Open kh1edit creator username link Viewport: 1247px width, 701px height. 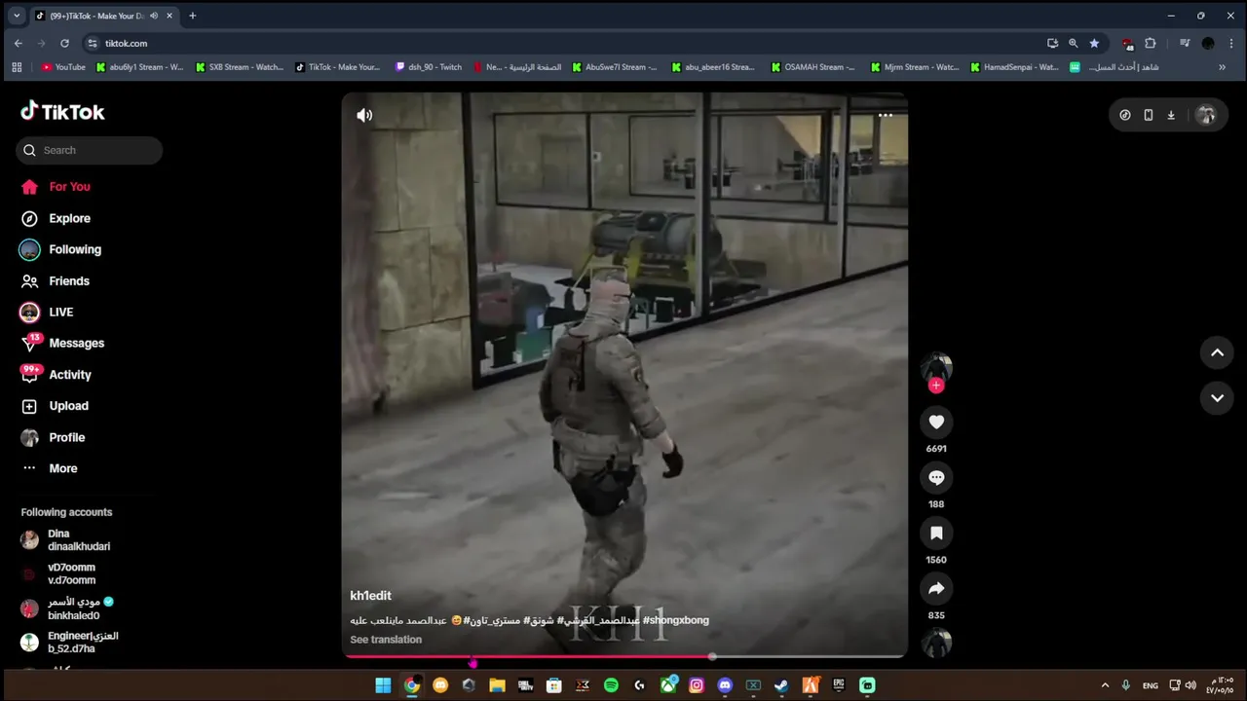click(370, 596)
